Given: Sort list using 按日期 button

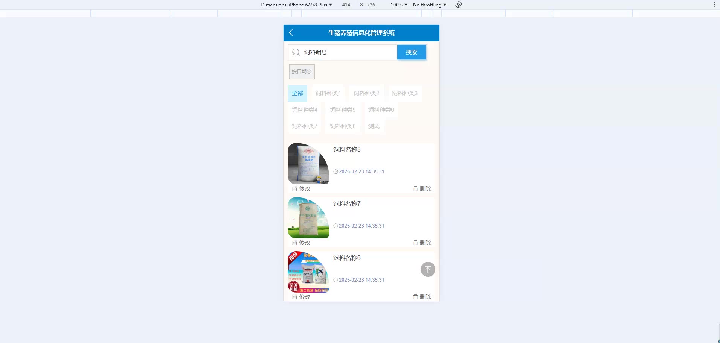Looking at the screenshot, I should 302,71.
